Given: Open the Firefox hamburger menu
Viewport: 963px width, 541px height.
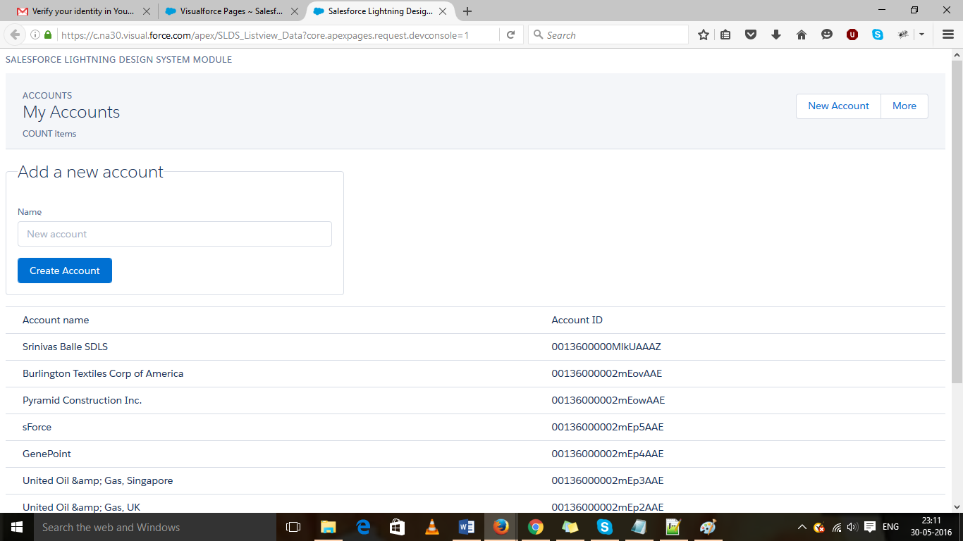Looking at the screenshot, I should click(x=947, y=35).
